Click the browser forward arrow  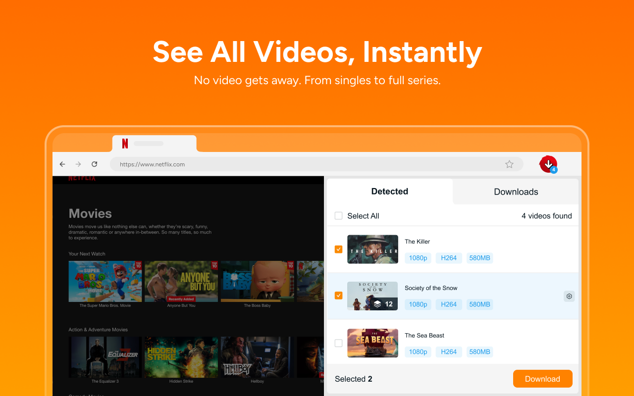click(78, 164)
